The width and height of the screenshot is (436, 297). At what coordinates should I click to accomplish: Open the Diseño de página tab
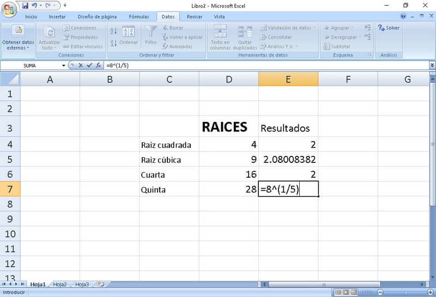coord(98,17)
